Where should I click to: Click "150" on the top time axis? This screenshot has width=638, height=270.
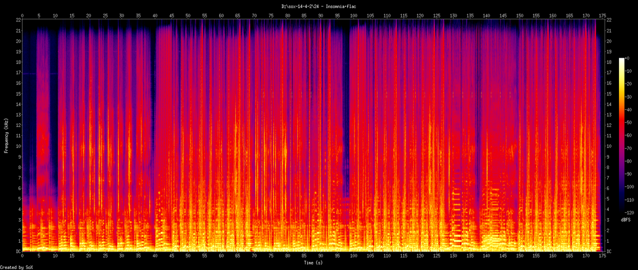[519, 15]
